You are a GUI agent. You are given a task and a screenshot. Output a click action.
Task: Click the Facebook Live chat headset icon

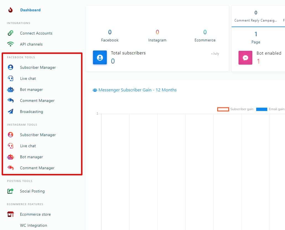pyautogui.click(x=11, y=78)
